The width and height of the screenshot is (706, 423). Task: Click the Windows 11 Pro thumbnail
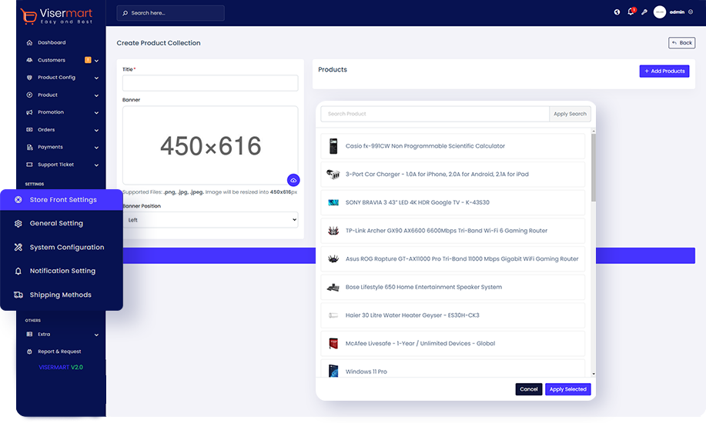[x=333, y=371]
